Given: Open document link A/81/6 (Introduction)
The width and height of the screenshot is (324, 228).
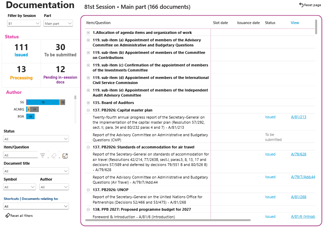Looking at the screenshot, I should [x=303, y=216].
